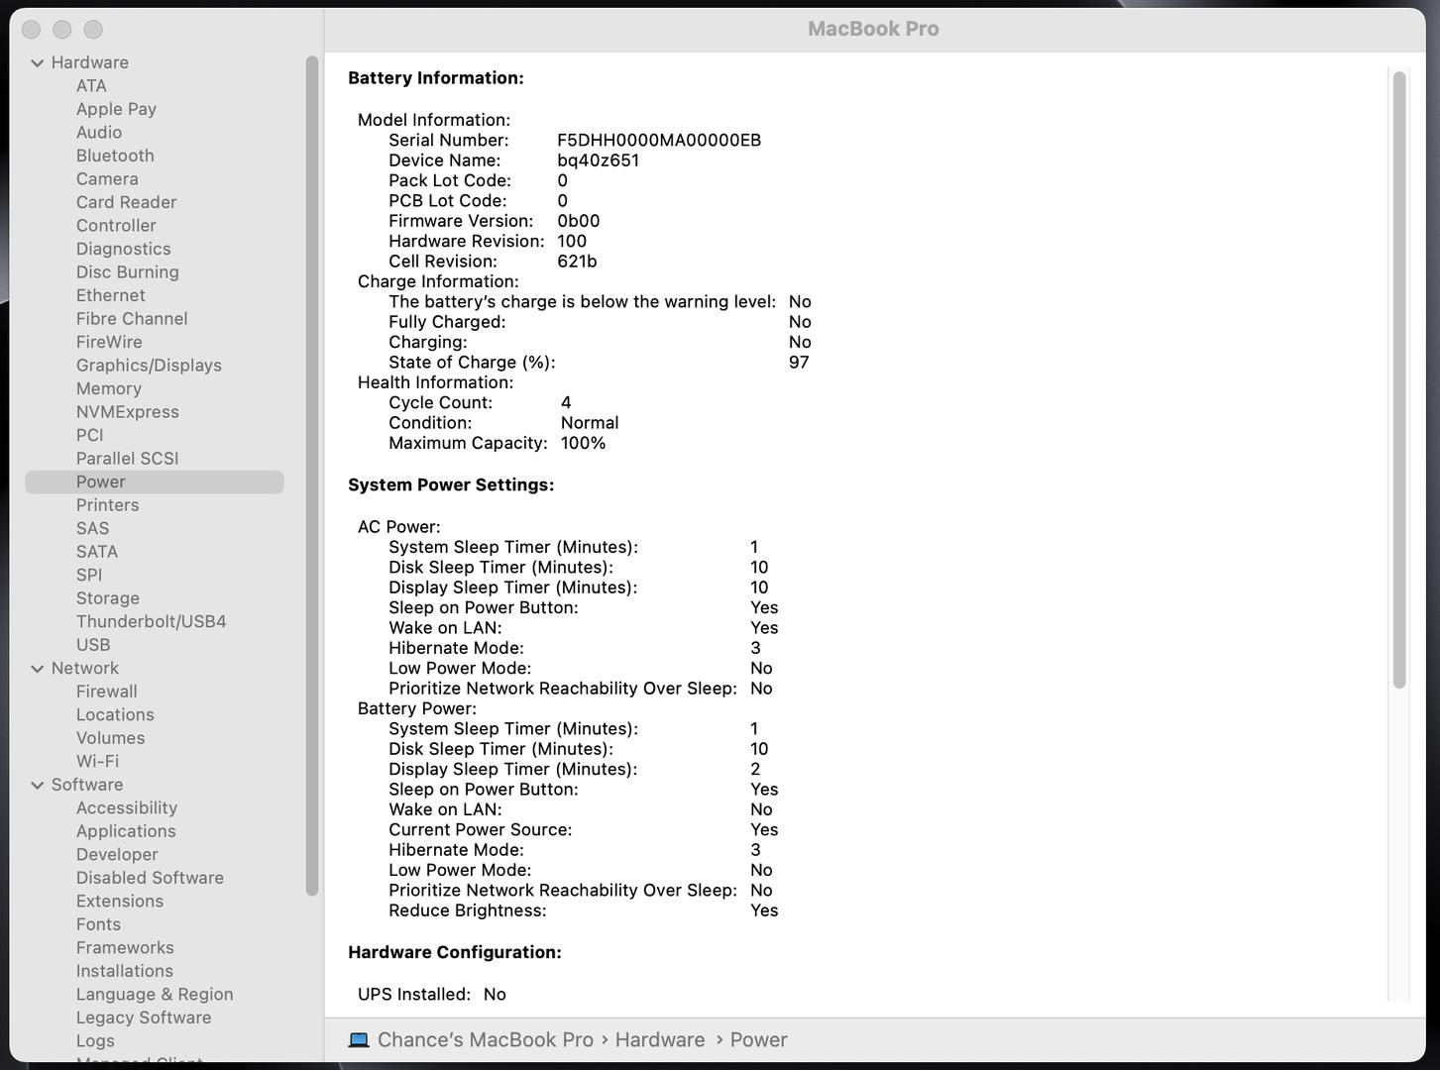The height and width of the screenshot is (1070, 1440).
Task: Open Disabled Software entry
Action: pos(150,878)
